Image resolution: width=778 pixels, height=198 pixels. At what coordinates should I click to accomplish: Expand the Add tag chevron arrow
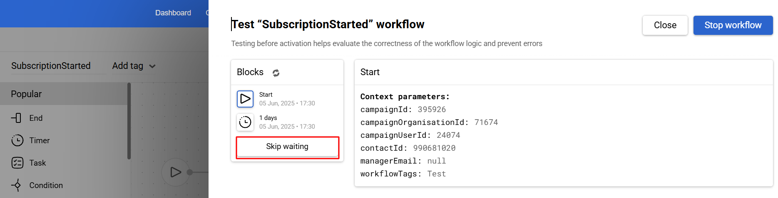click(152, 66)
